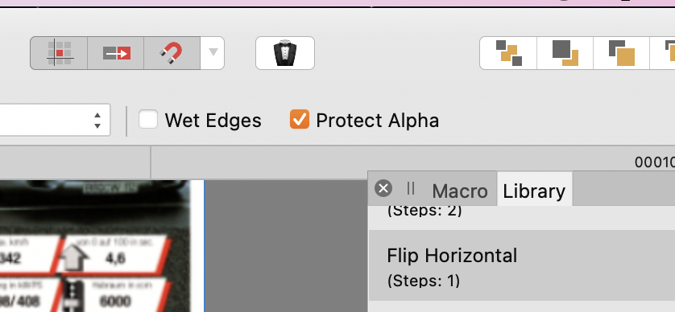Apply the Add boolean operation icon
675x312 pixels.
tap(508, 53)
